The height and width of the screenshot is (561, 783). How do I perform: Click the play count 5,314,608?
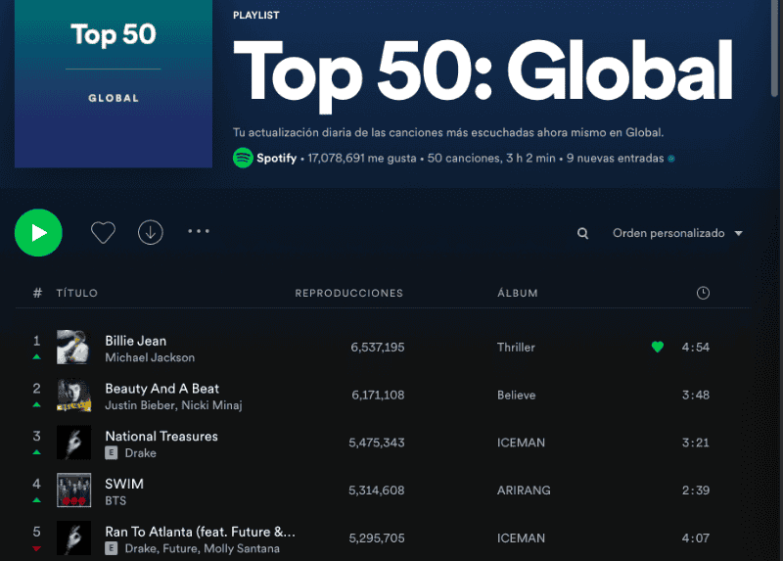(377, 491)
